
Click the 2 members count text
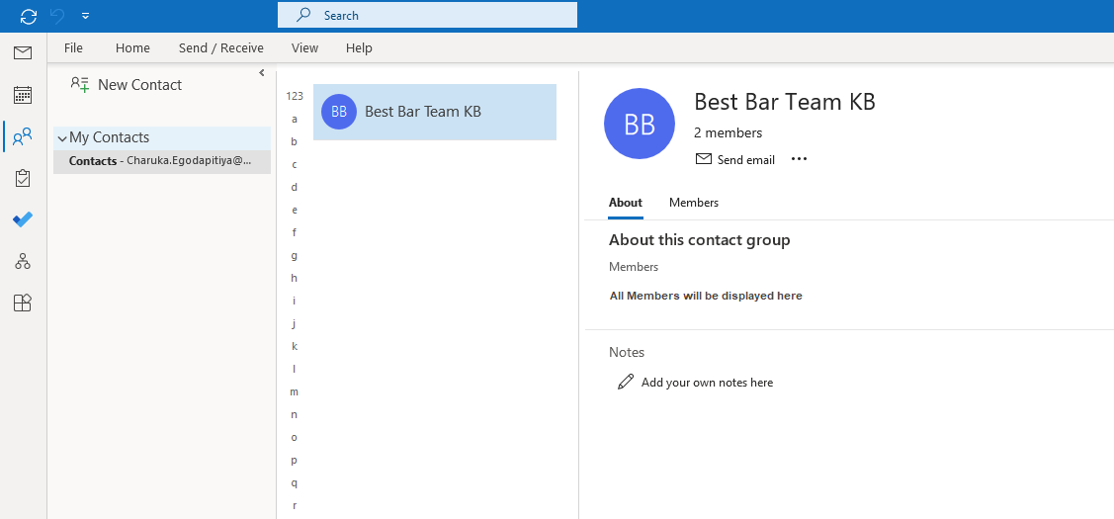click(x=728, y=132)
